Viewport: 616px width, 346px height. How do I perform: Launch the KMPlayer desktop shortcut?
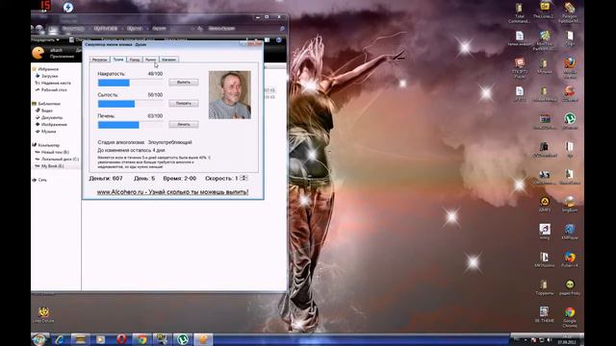pyautogui.click(x=570, y=232)
